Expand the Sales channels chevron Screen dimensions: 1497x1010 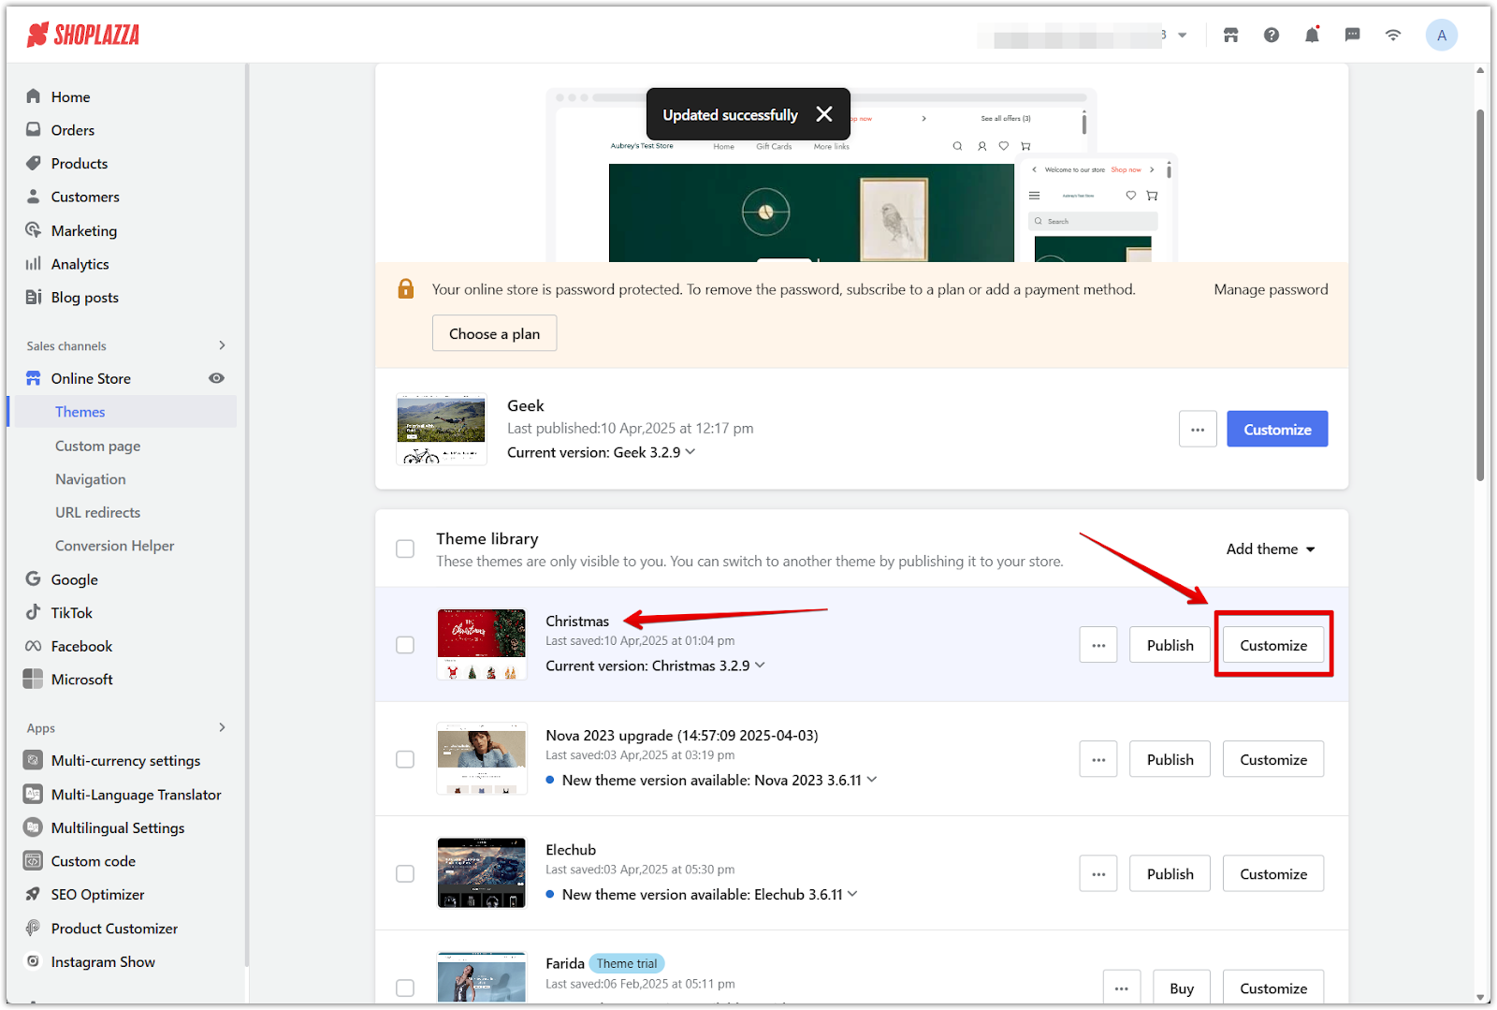[222, 345]
